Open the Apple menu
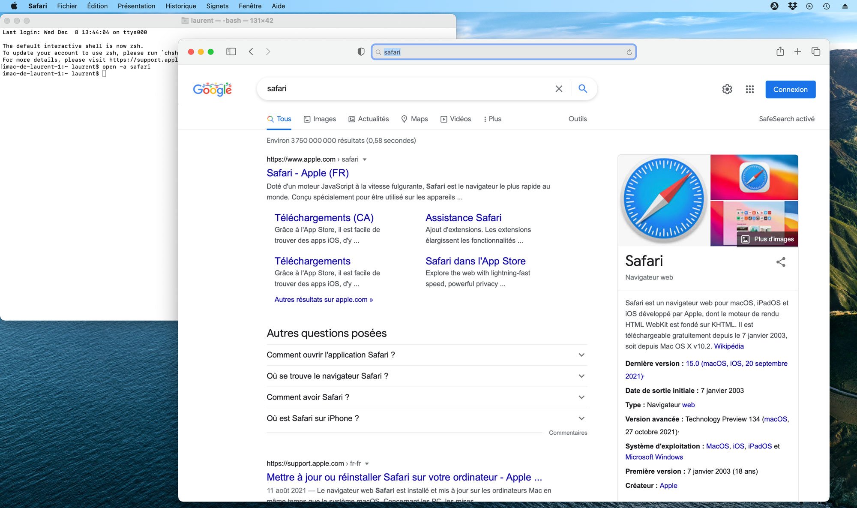This screenshot has height=508, width=857. 14,6
